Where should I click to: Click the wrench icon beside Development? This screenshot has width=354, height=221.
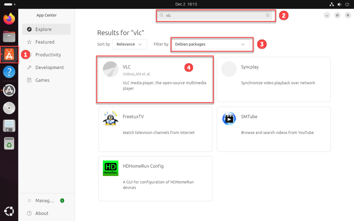point(29,67)
